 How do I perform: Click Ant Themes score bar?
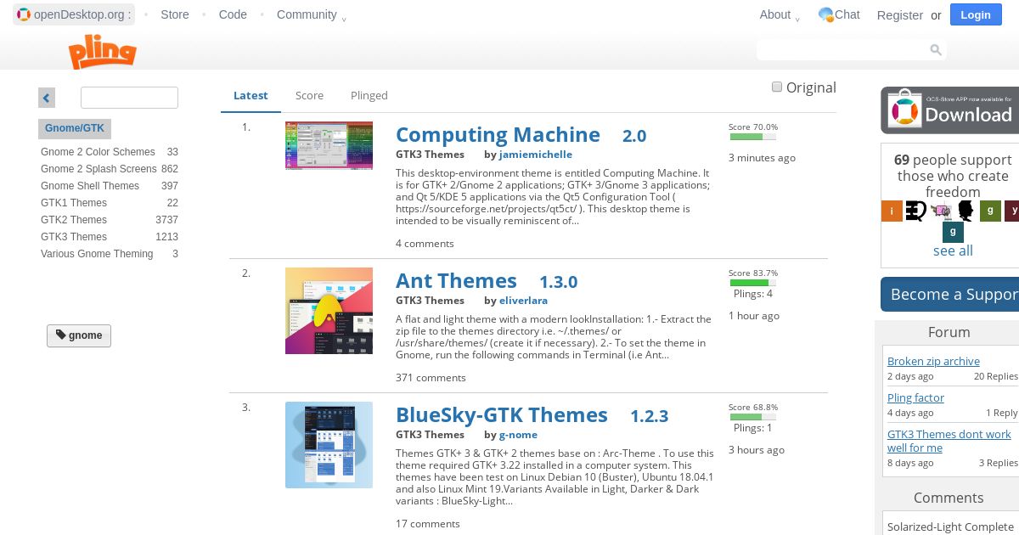752,283
